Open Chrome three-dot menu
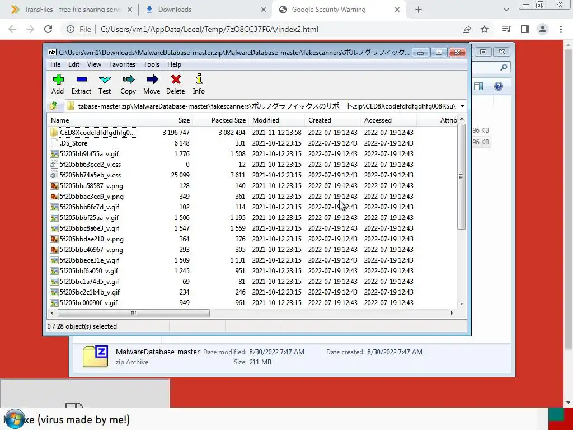The image size is (573, 430). tap(561, 29)
